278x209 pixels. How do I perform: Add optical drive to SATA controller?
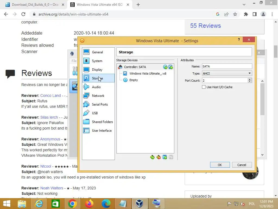(x=165, y=67)
